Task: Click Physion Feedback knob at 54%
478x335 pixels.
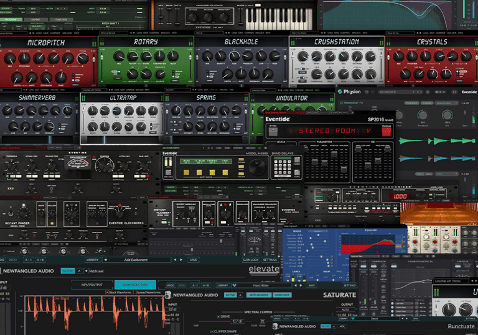Action: pos(423,115)
